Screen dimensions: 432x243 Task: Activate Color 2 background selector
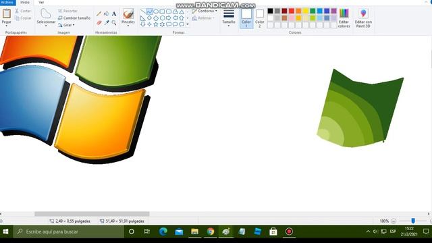coord(259,18)
